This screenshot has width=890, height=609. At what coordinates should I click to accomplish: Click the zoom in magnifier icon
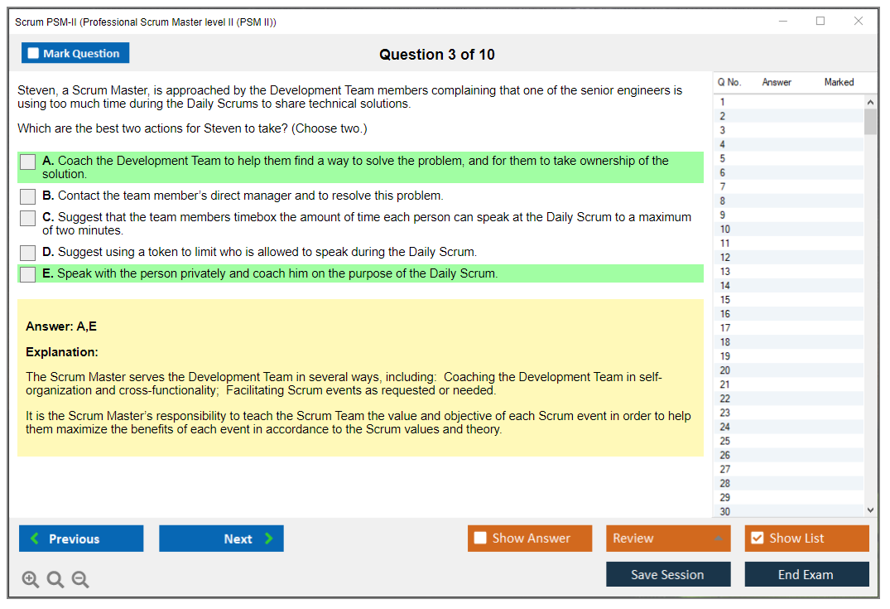pyautogui.click(x=31, y=580)
